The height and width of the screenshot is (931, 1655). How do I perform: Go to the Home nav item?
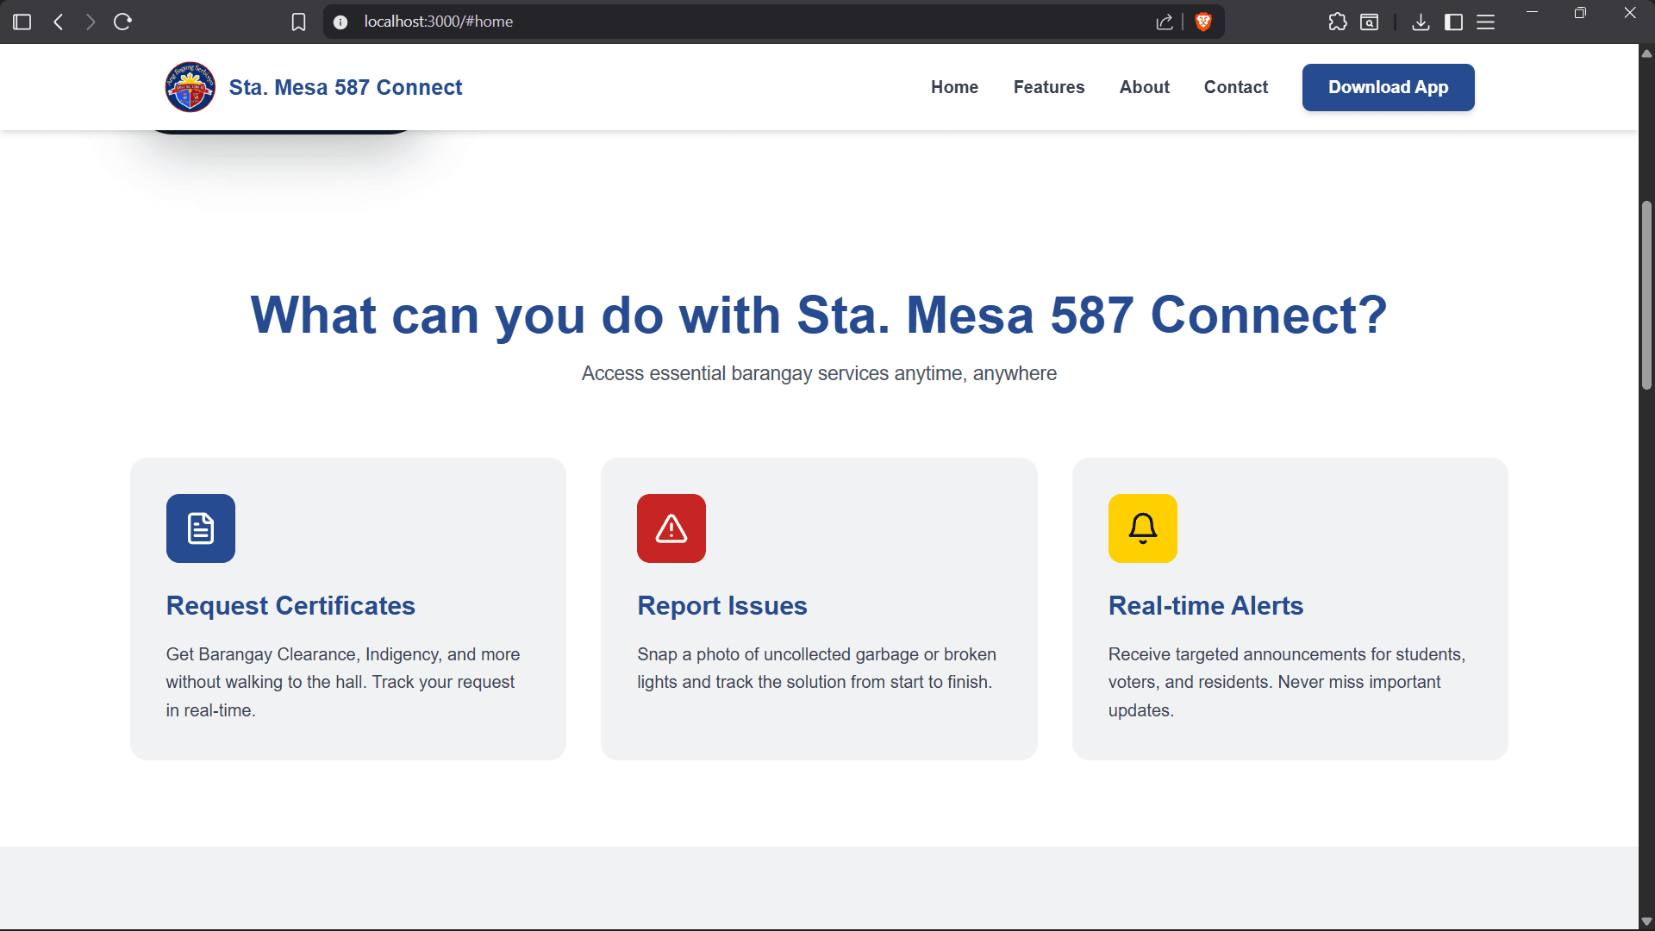(954, 87)
